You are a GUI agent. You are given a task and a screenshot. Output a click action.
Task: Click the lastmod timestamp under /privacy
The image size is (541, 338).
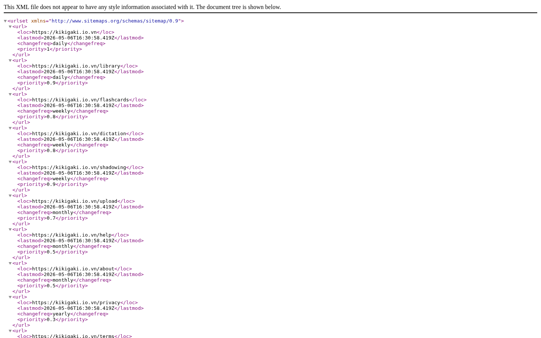[79, 308]
